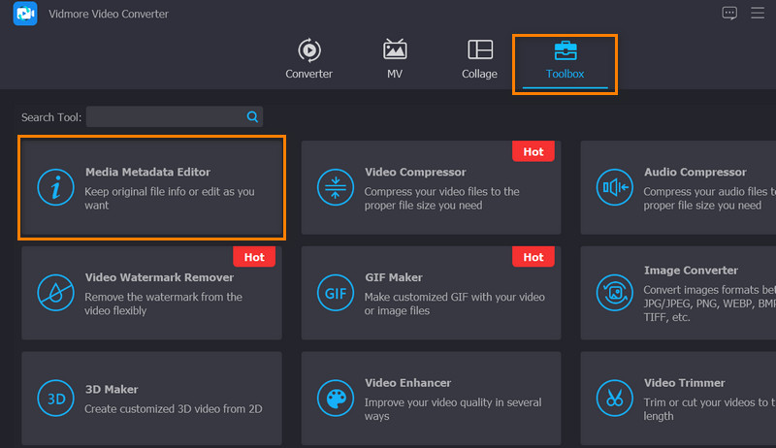The image size is (776, 448).
Task: Click the Video Watermark Remover droplet icon
Action: coord(54,292)
